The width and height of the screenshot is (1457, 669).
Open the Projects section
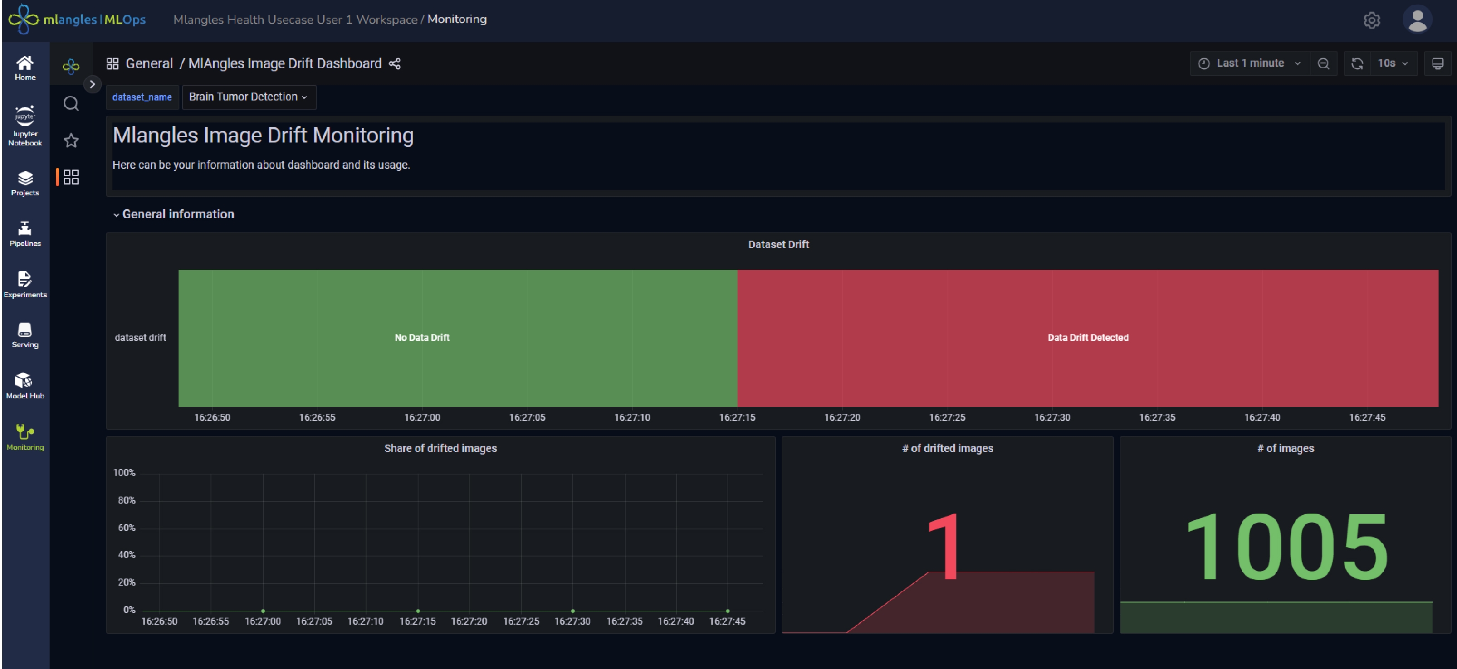tap(25, 183)
